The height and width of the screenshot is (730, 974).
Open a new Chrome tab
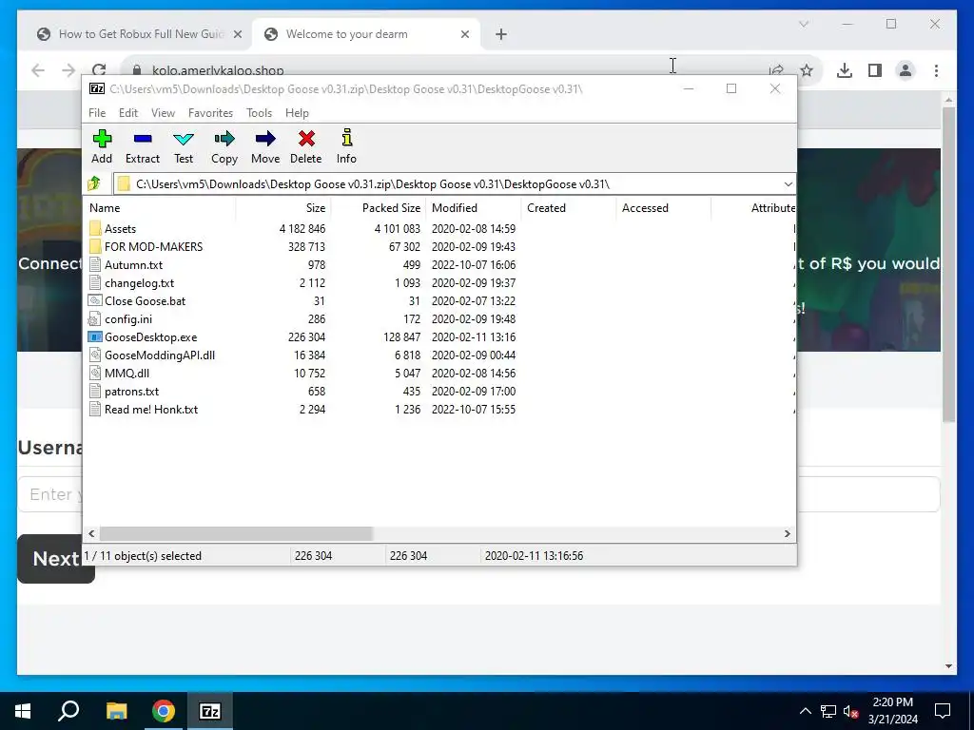click(x=501, y=35)
